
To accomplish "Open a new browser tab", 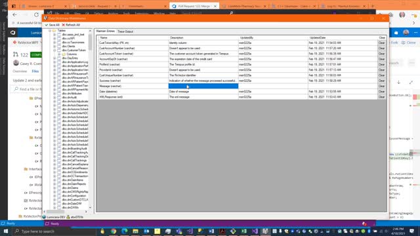I will 373,6.
